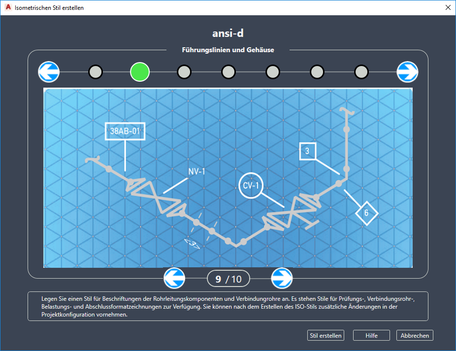Click the isometric preview image

pos(228,178)
